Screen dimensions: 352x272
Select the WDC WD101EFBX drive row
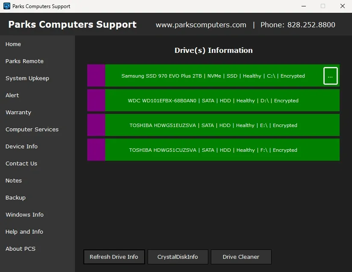coord(213,100)
